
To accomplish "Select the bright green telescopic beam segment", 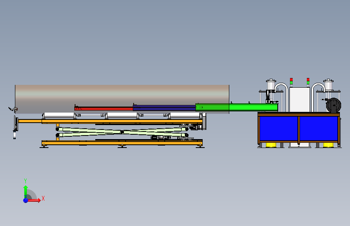I will tap(237, 107).
